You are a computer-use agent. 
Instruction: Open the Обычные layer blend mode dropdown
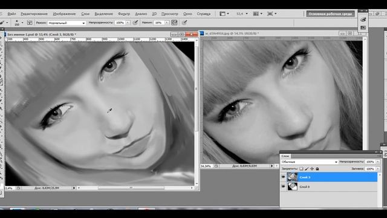(x=310, y=162)
